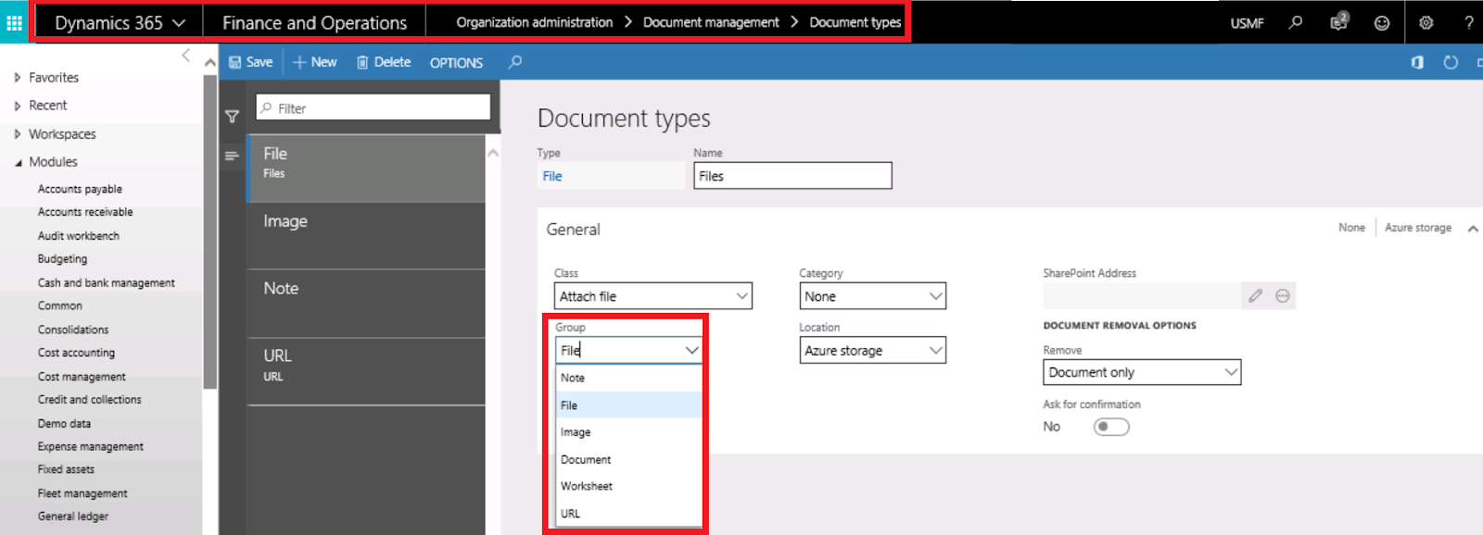
Task: Open Demo data module
Action: (x=64, y=424)
